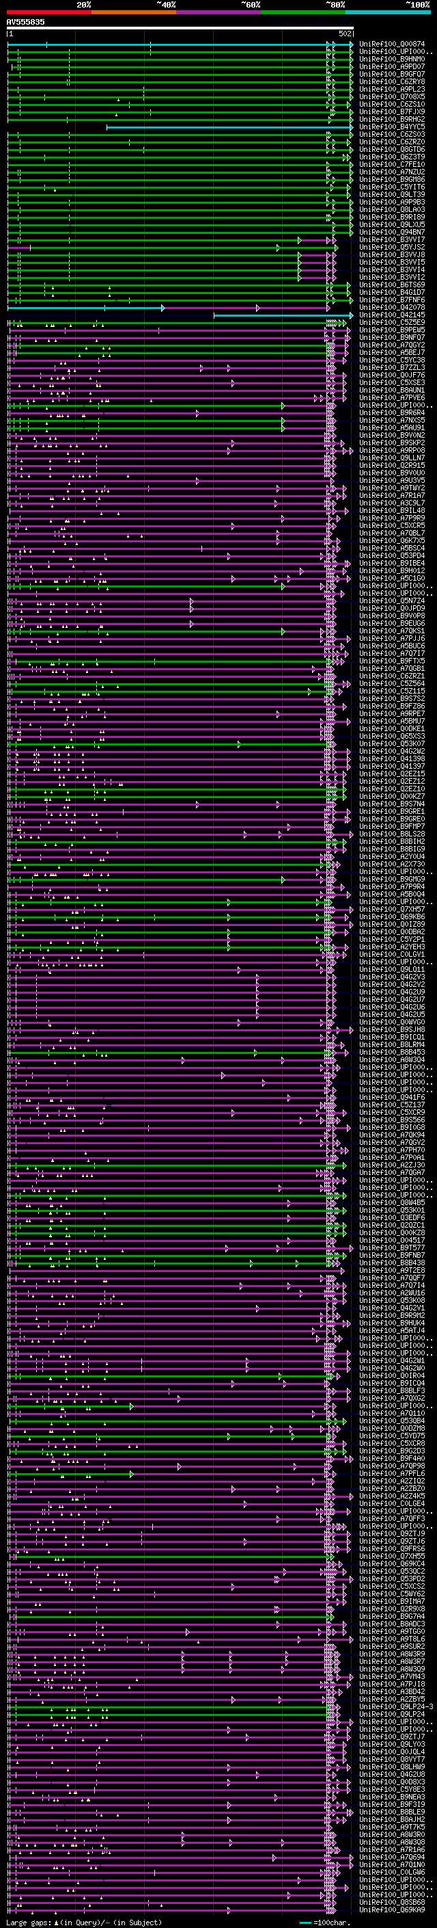Click the UniRef100_B9NFQ7 row name

click(392, 338)
